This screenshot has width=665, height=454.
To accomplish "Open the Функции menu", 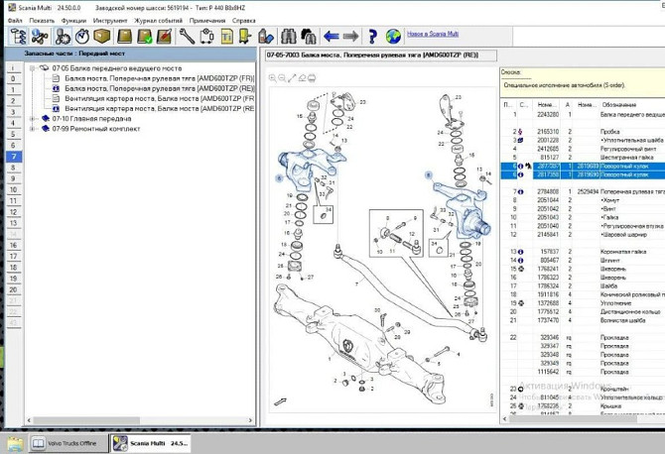I will tap(72, 20).
